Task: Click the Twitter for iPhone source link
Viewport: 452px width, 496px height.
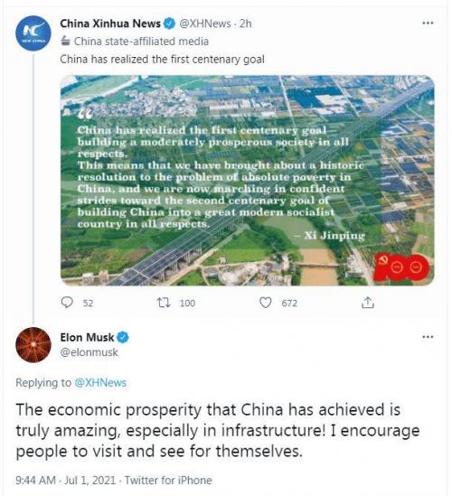Action: click(168, 480)
